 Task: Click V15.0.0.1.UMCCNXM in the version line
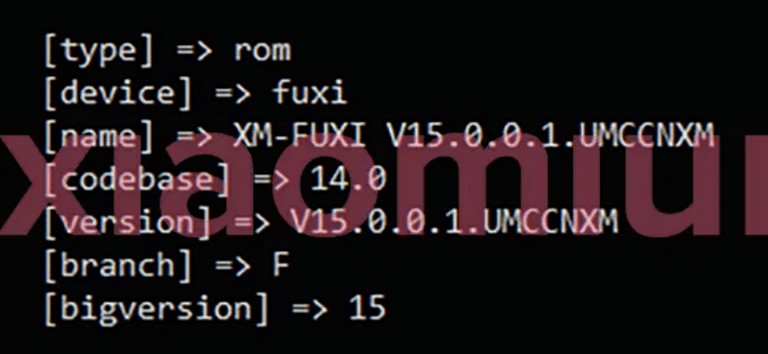(x=455, y=222)
